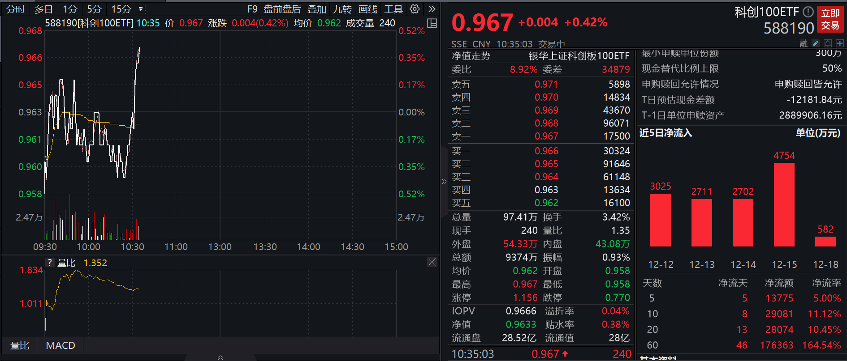
Task: Click the 12-18 net inflow bar
Action: pos(825,241)
